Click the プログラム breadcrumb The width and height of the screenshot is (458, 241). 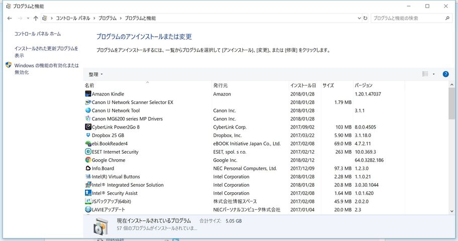coord(108,18)
